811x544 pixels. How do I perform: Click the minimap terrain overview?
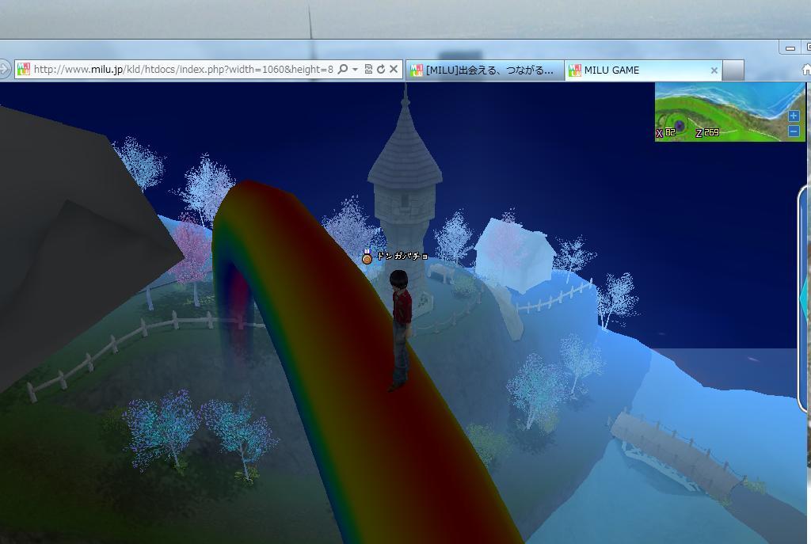click(x=729, y=112)
